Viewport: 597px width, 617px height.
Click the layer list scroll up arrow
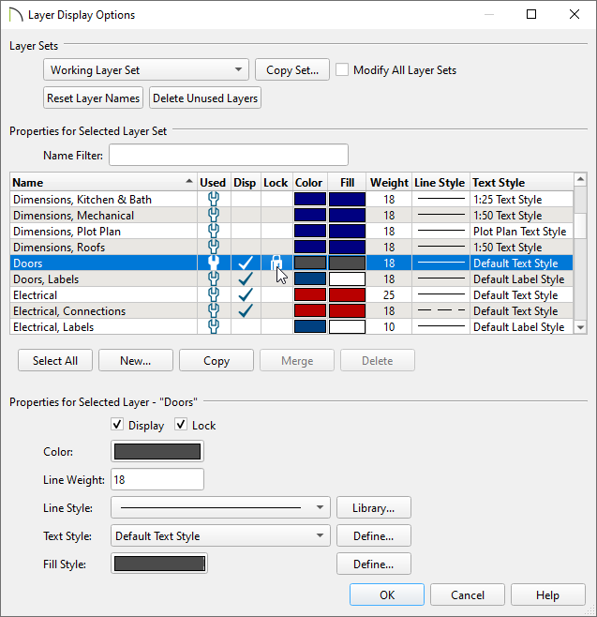click(x=580, y=179)
